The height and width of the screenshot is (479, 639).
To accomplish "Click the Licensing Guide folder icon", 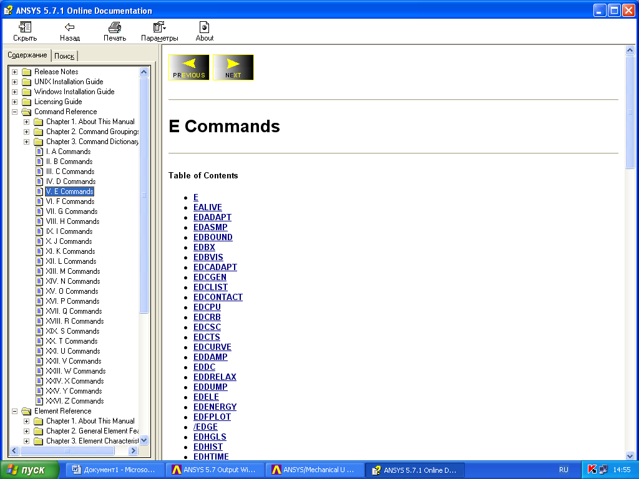I will (26, 102).
